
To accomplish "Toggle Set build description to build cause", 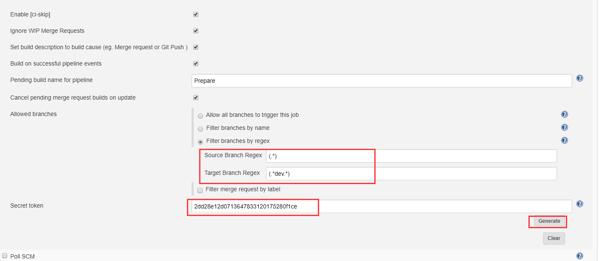I will click(196, 47).
